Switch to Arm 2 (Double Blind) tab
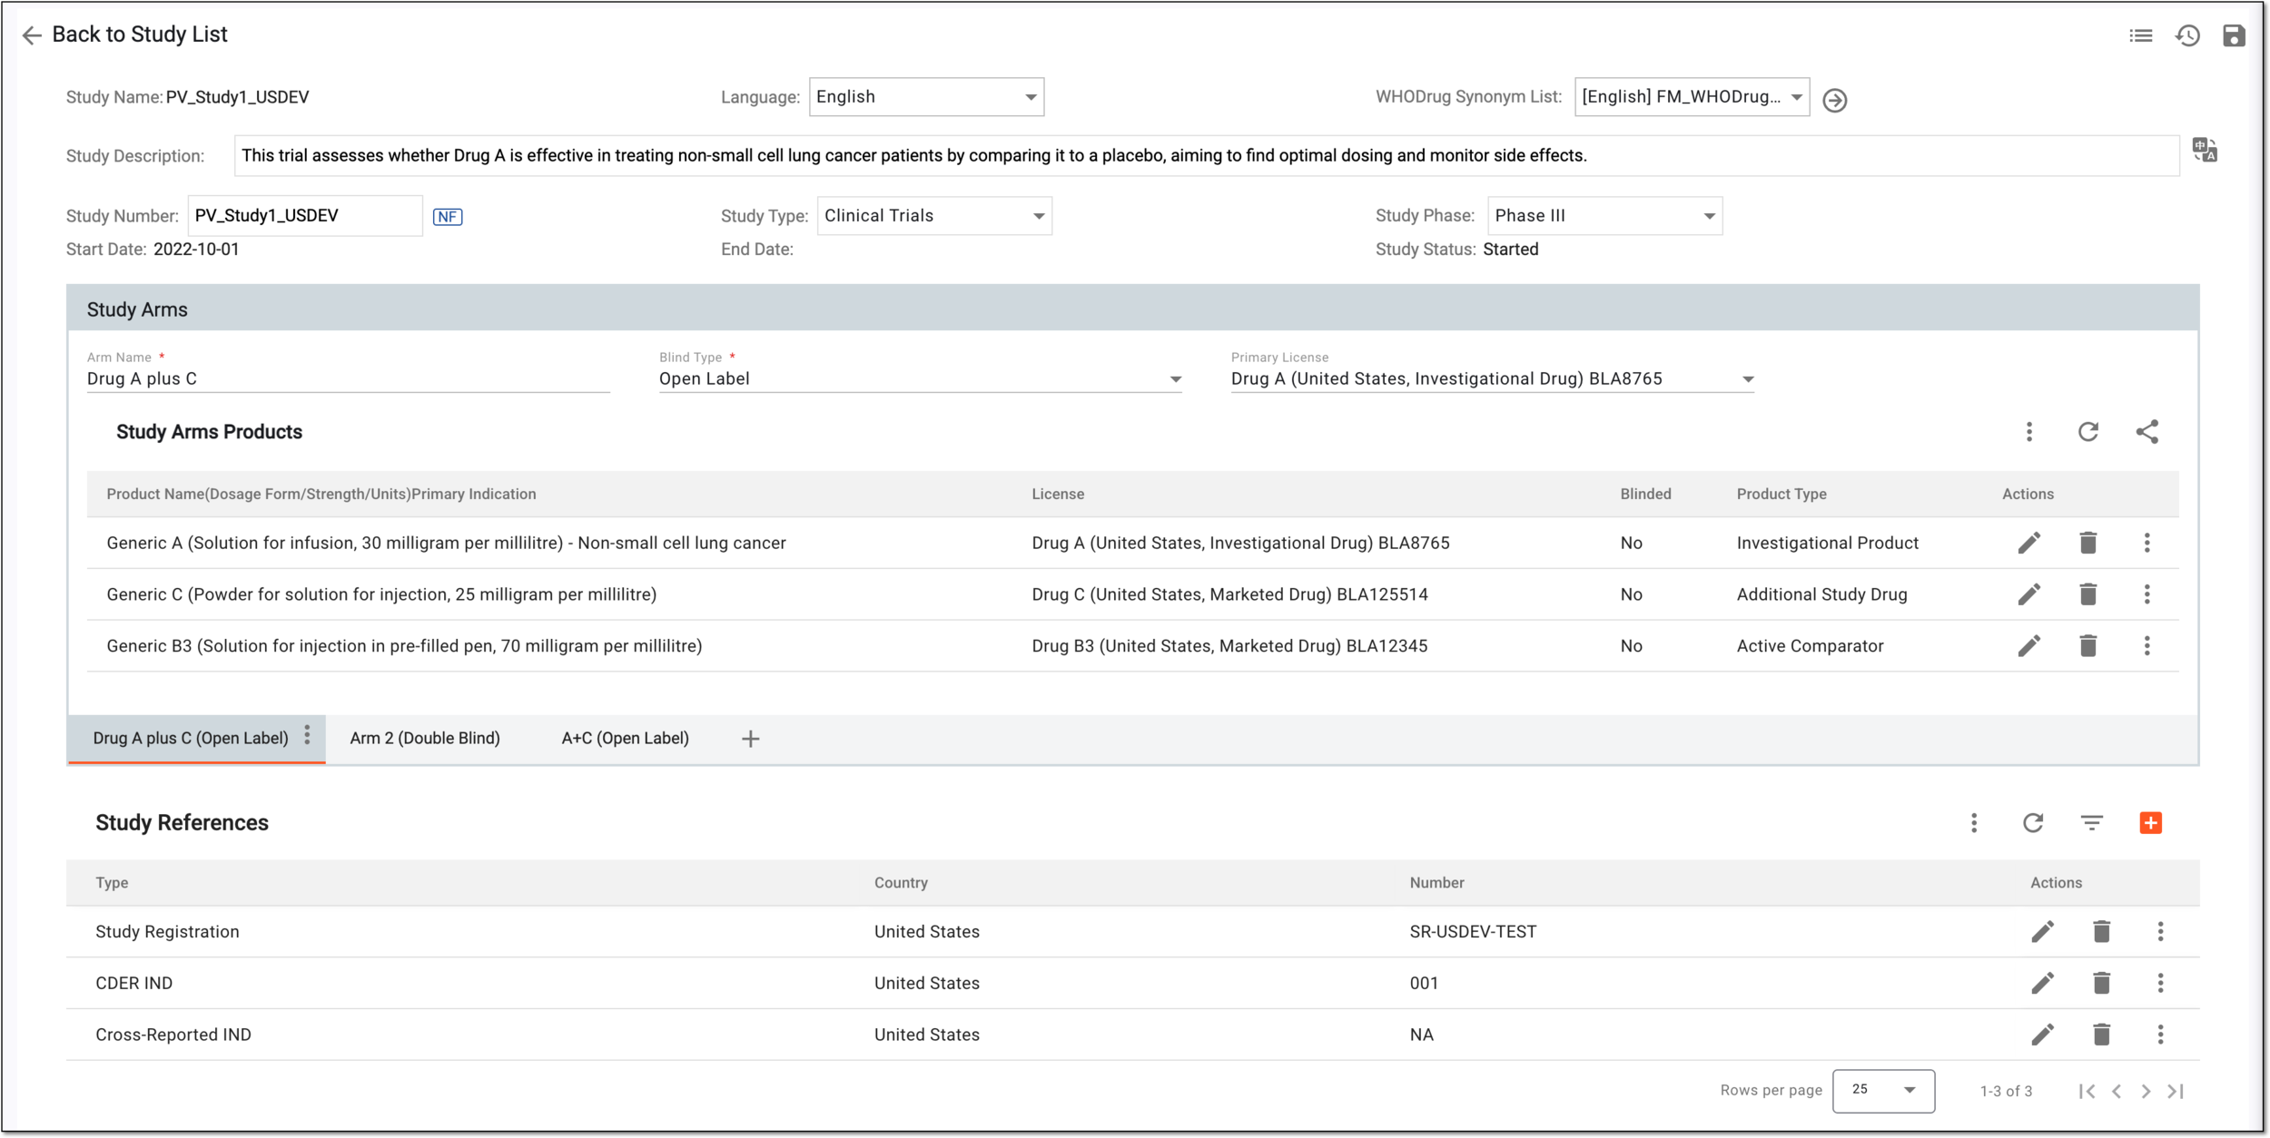The width and height of the screenshot is (2270, 1138). pos(425,739)
